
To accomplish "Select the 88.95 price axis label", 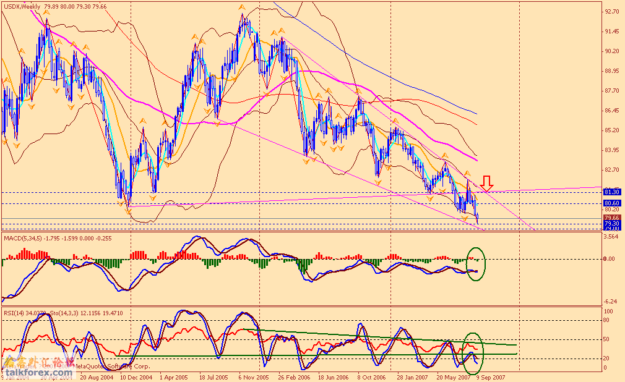I will [612, 71].
